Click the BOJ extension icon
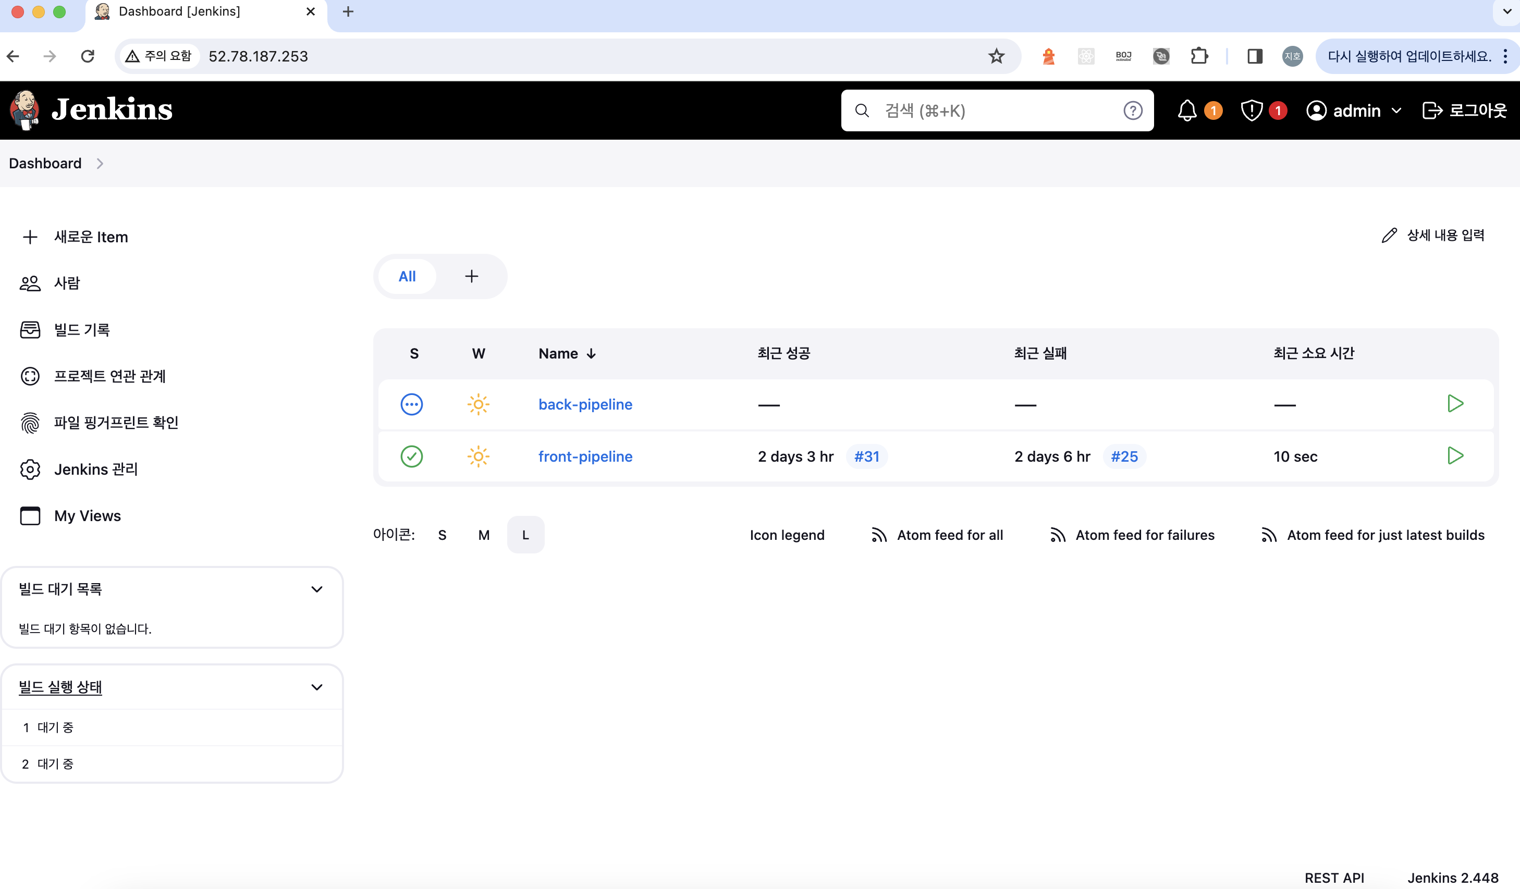 [1124, 56]
